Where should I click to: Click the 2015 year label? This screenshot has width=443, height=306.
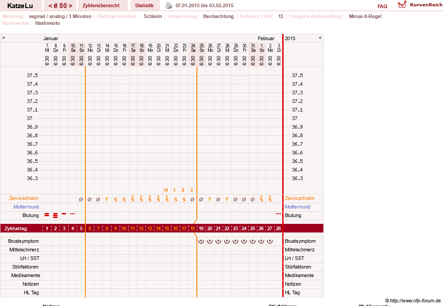290,38
